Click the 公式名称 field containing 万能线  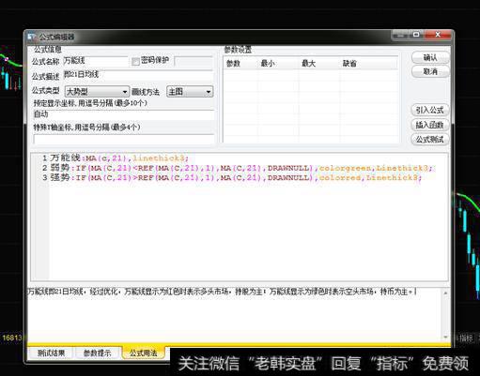point(96,61)
